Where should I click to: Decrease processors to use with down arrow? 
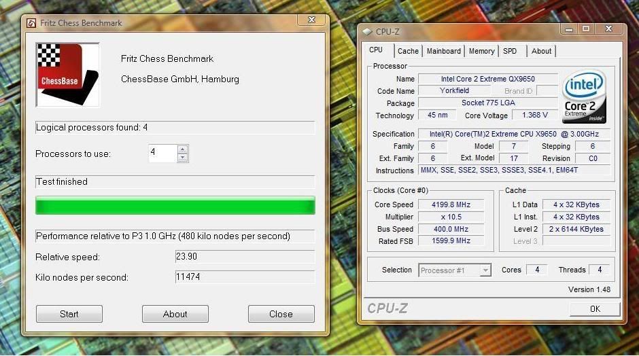(182, 158)
